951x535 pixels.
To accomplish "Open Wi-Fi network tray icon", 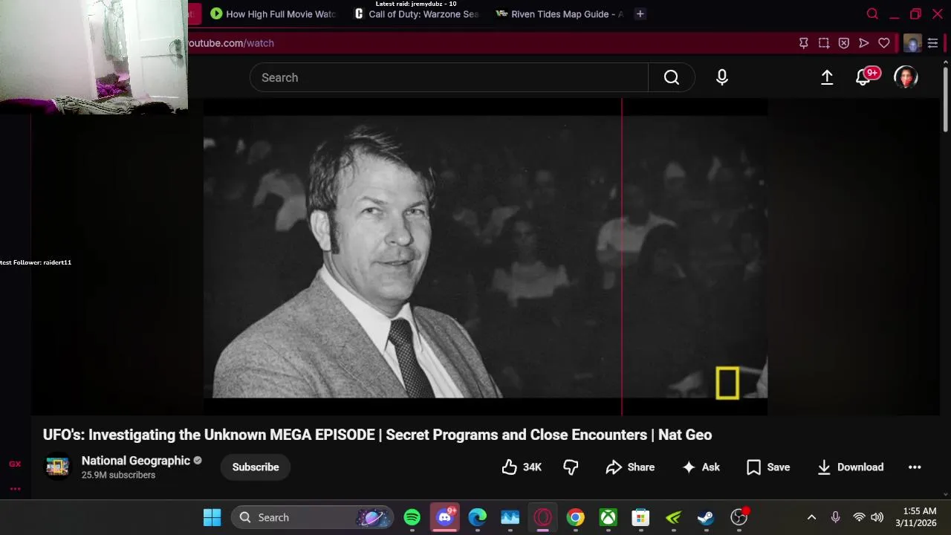I will coord(859,517).
